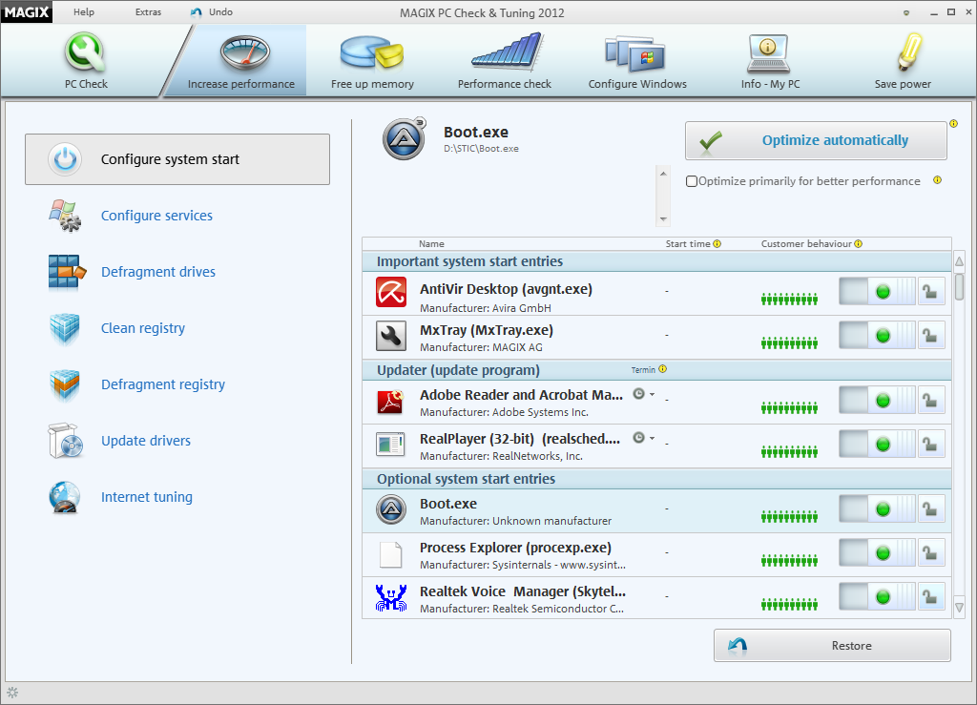The image size is (977, 705).
Task: Click the lock icon for AntiVir Desktop
Action: (x=931, y=292)
